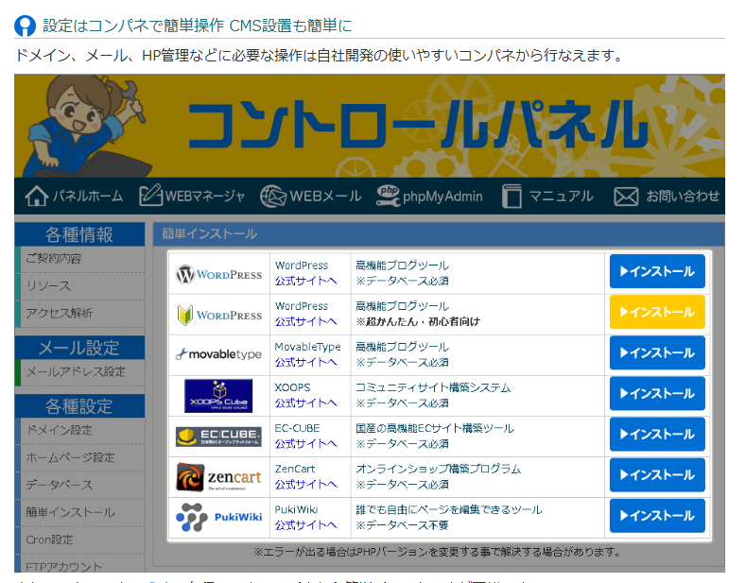Click the マニュアル book icon
The image size is (746, 583).
pos(512,196)
